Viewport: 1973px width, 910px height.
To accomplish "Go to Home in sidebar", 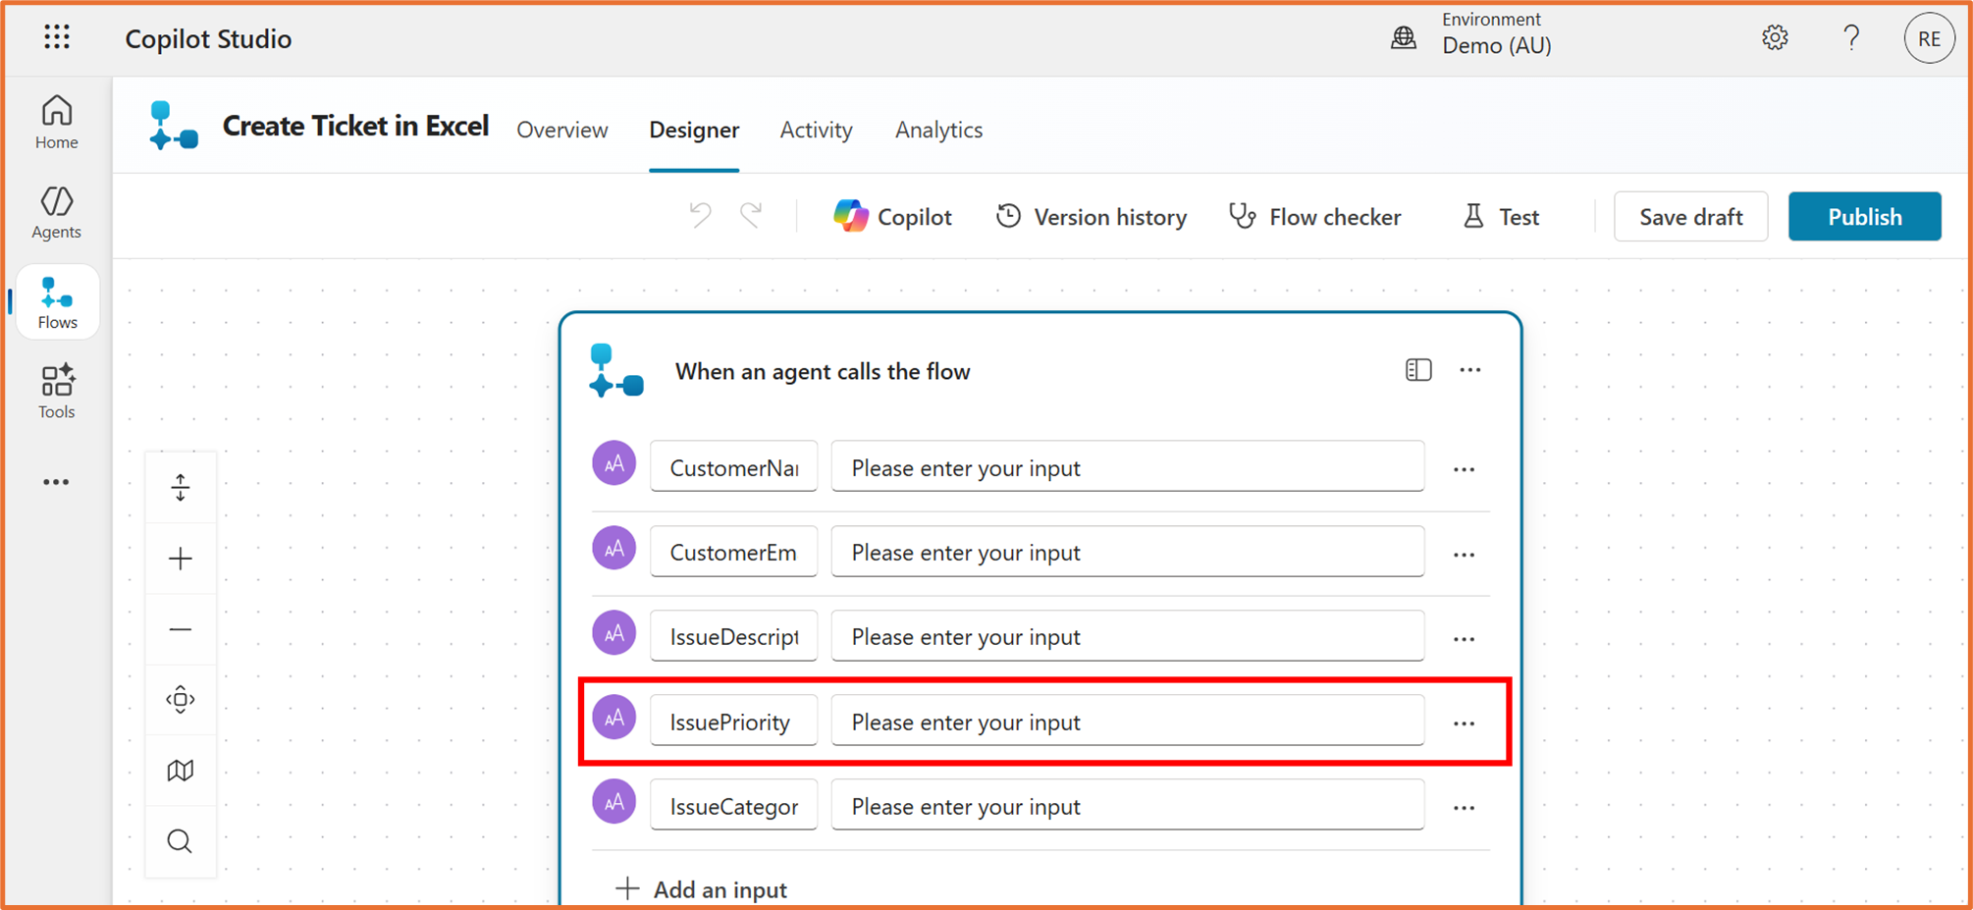I will (57, 122).
